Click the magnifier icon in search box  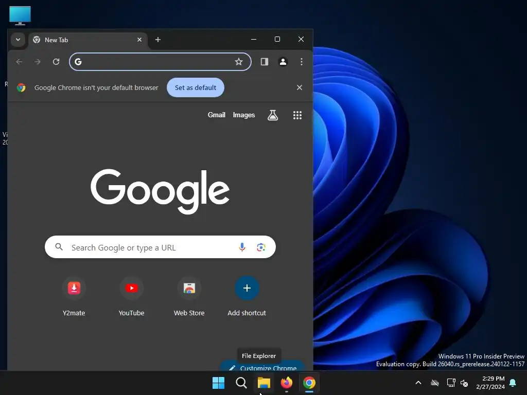59,247
